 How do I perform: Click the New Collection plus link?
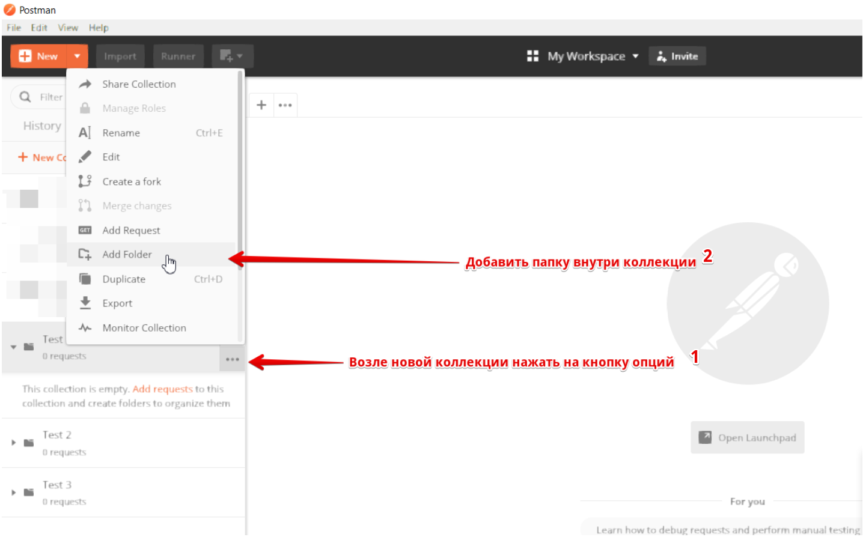(42, 157)
